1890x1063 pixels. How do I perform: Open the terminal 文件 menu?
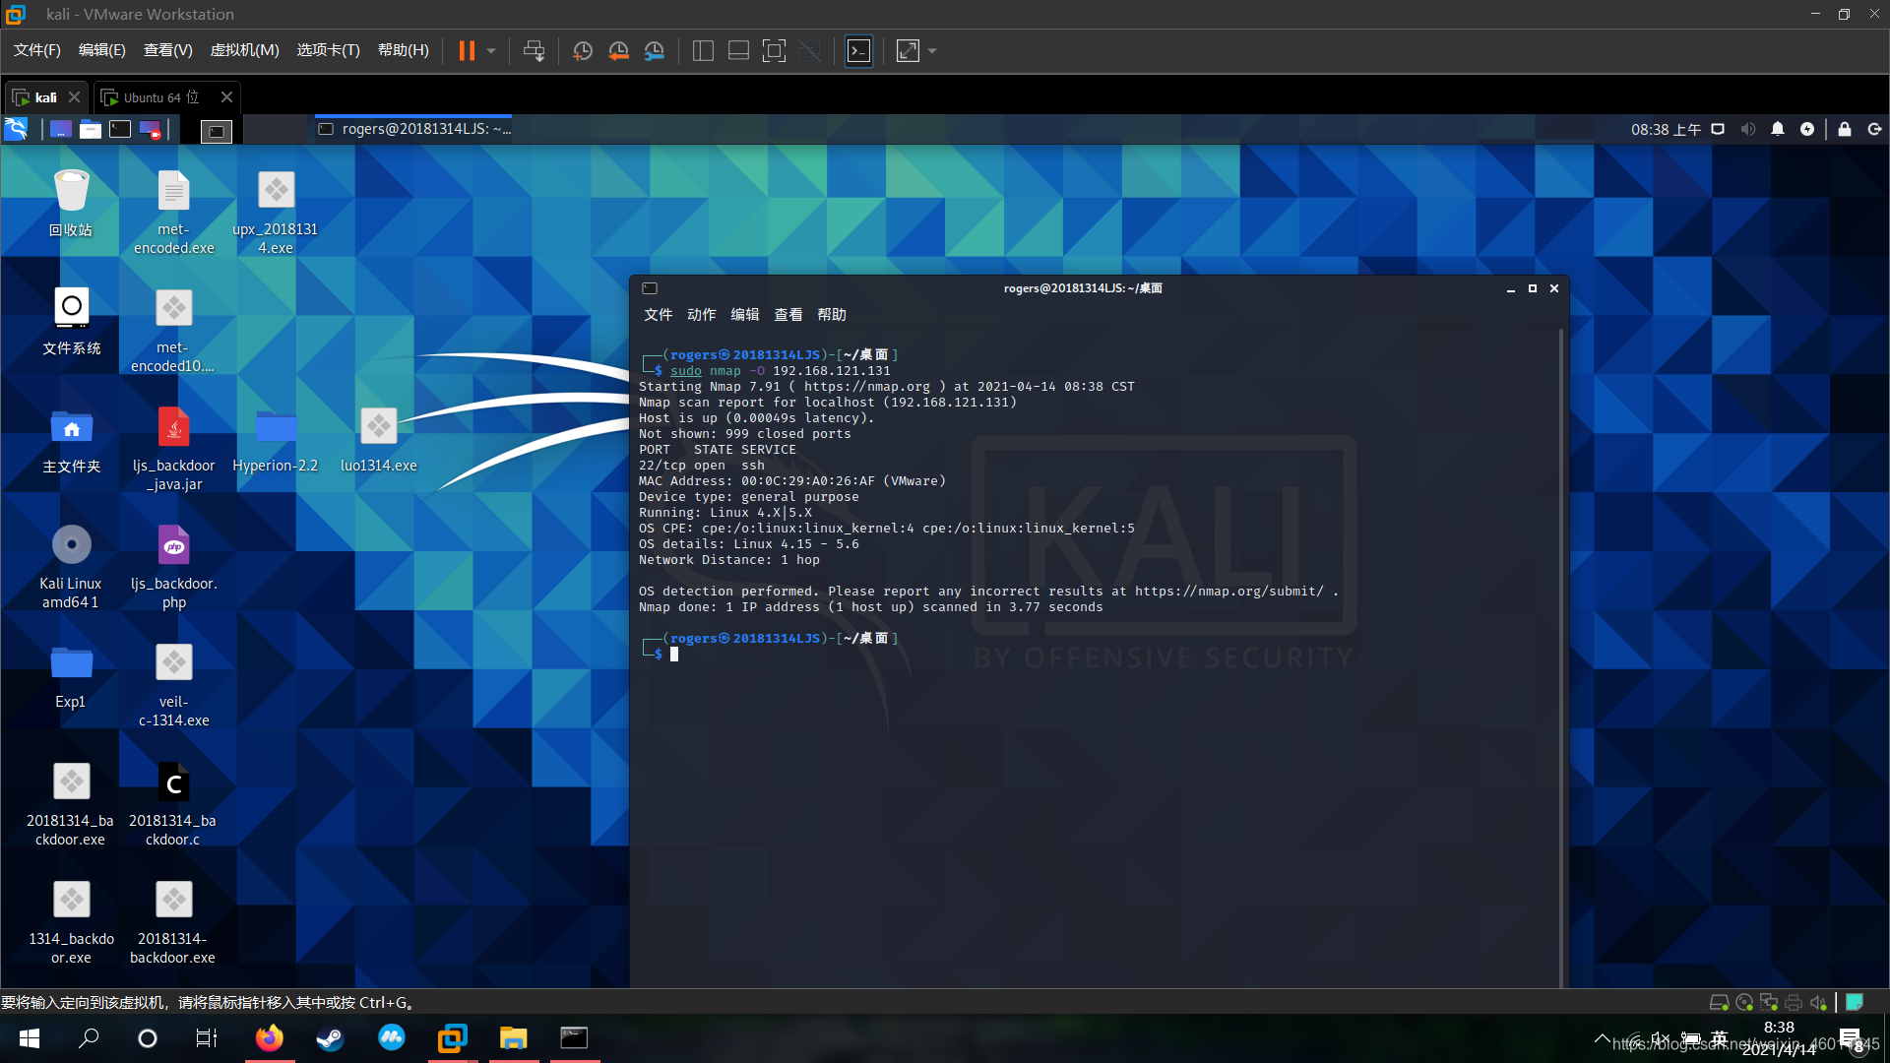(x=658, y=315)
